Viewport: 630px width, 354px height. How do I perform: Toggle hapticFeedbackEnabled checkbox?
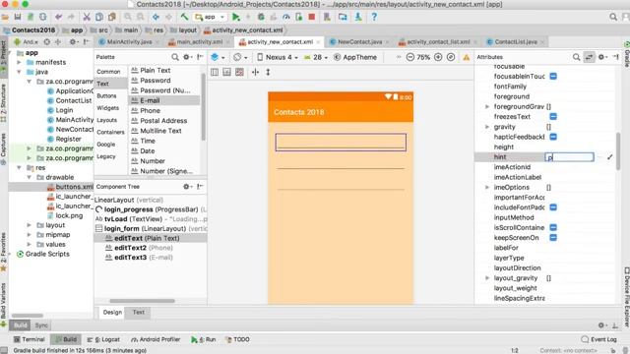pyautogui.click(x=553, y=137)
